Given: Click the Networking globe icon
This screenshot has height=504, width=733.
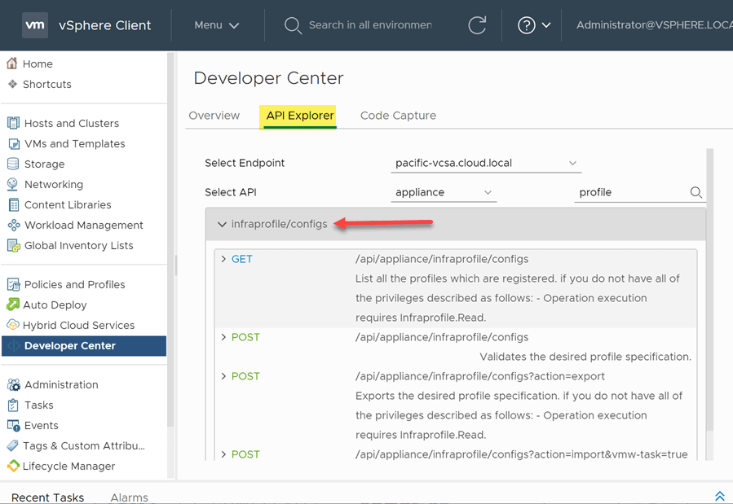Looking at the screenshot, I should click(x=12, y=184).
